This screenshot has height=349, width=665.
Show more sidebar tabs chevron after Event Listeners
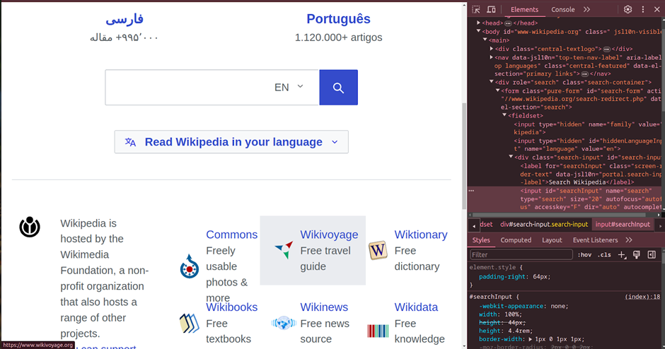tap(628, 239)
